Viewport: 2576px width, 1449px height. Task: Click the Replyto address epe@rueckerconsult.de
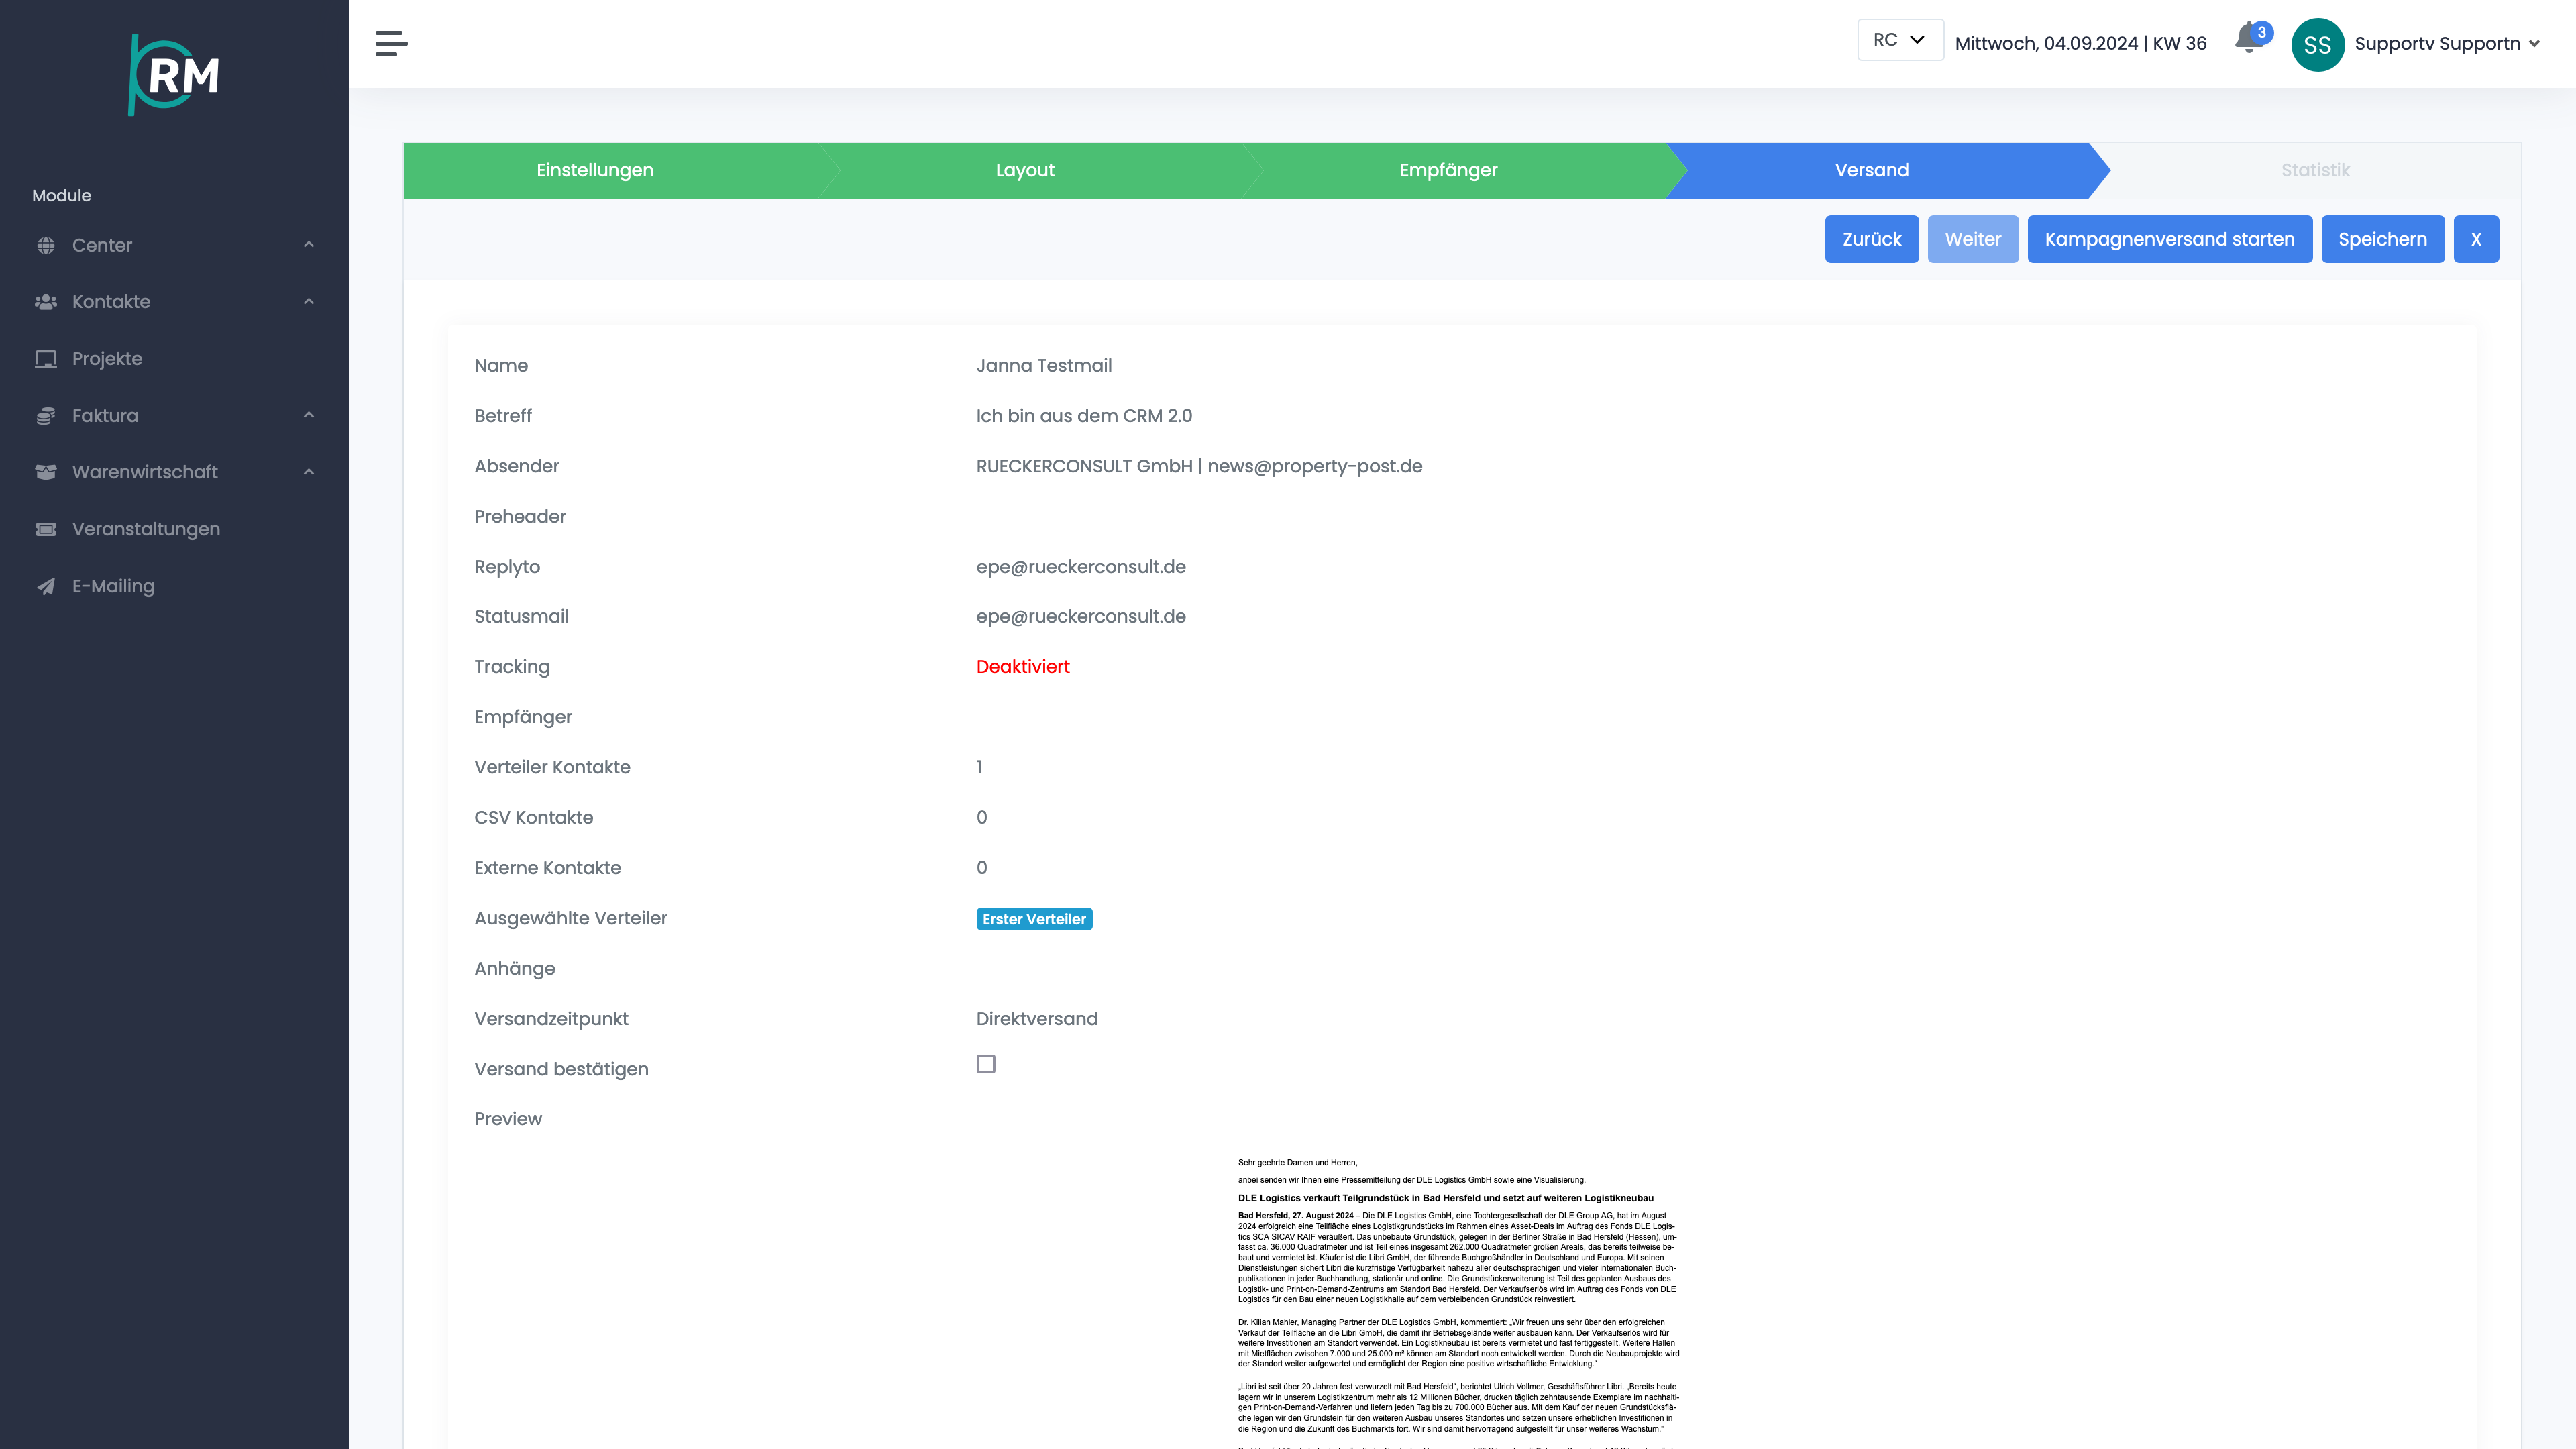click(x=1081, y=567)
